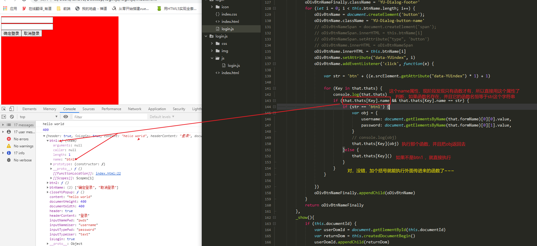This screenshot has height=246, width=537.
Task: Select the css folder in file tree
Action: point(224,43)
